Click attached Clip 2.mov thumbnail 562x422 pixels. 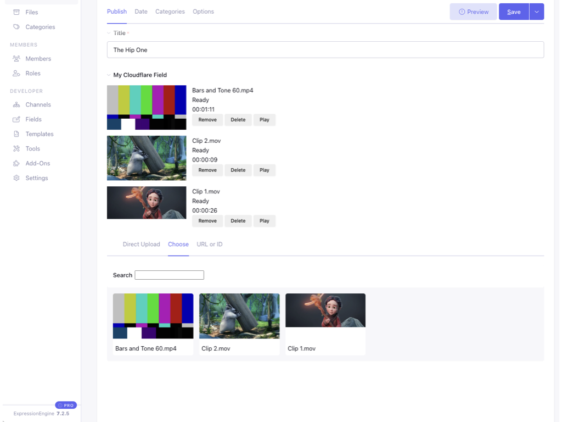pos(147,158)
